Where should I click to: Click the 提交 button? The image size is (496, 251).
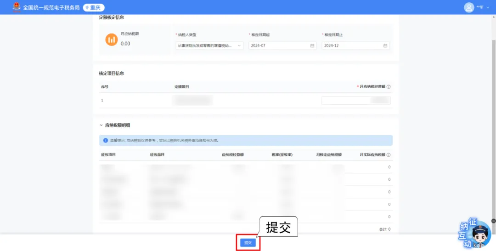248,243
